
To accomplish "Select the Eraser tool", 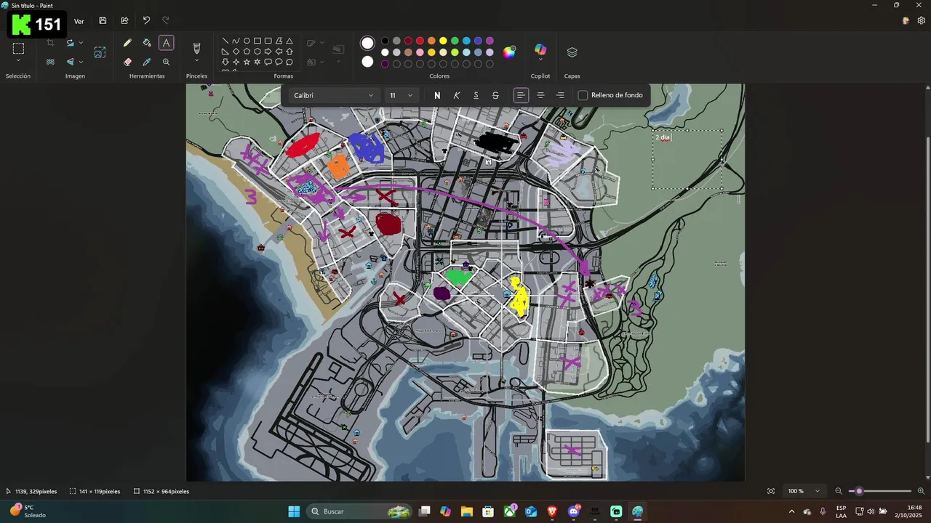I will tap(127, 62).
